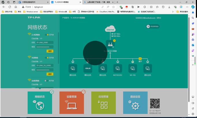The image size is (197, 118).
Task: Open split screen view in the browser
Action: 151,7
